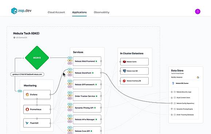
Task: Select the green NGINX diamond node
Action: click(x=37, y=58)
